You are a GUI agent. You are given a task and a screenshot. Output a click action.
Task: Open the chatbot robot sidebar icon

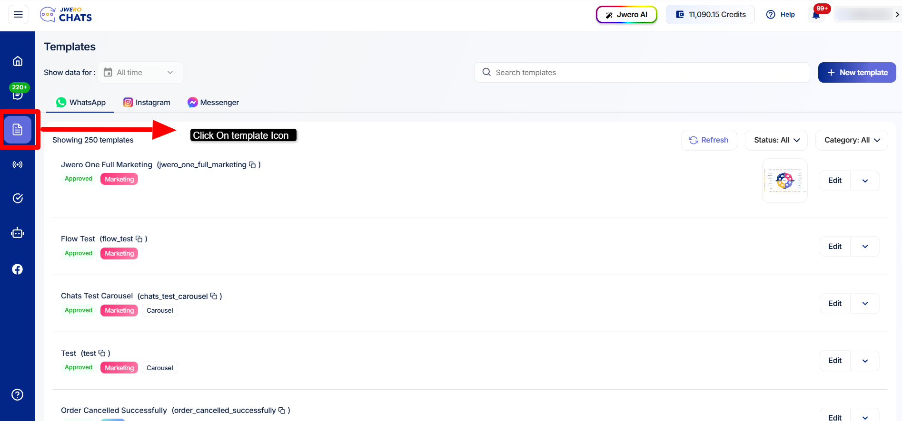point(18,233)
